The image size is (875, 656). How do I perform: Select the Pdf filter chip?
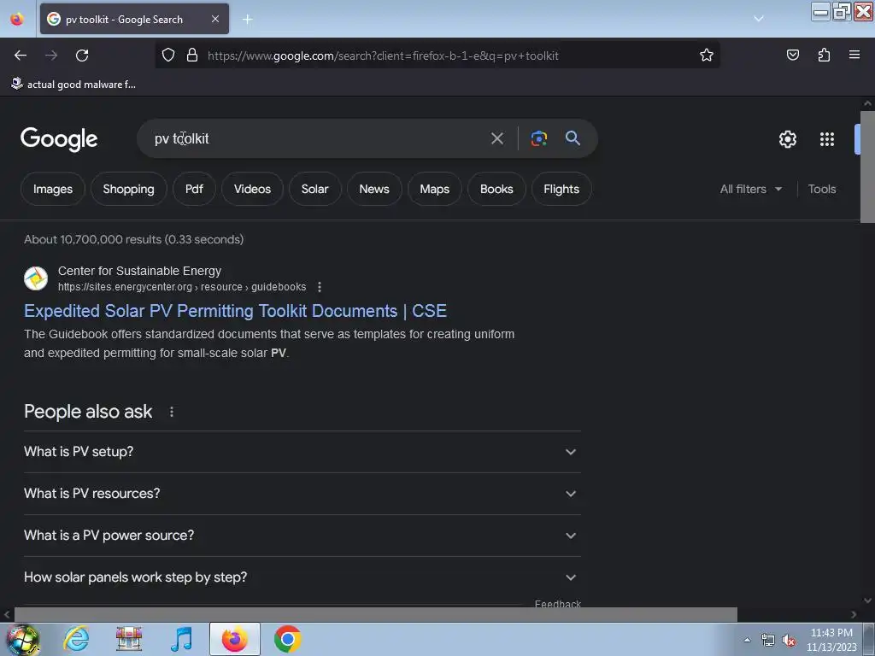[x=194, y=189]
